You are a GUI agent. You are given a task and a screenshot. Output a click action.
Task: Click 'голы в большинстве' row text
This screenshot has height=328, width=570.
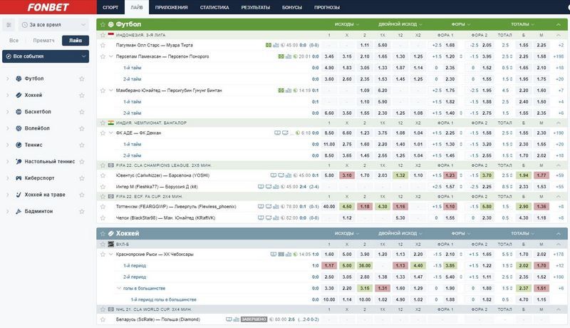coord(144,288)
